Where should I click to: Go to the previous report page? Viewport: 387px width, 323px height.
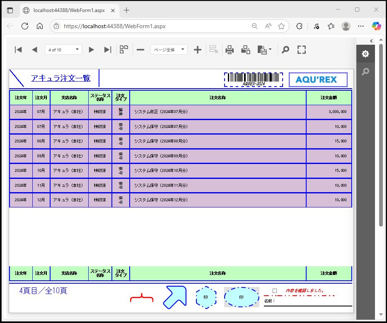pos(34,50)
